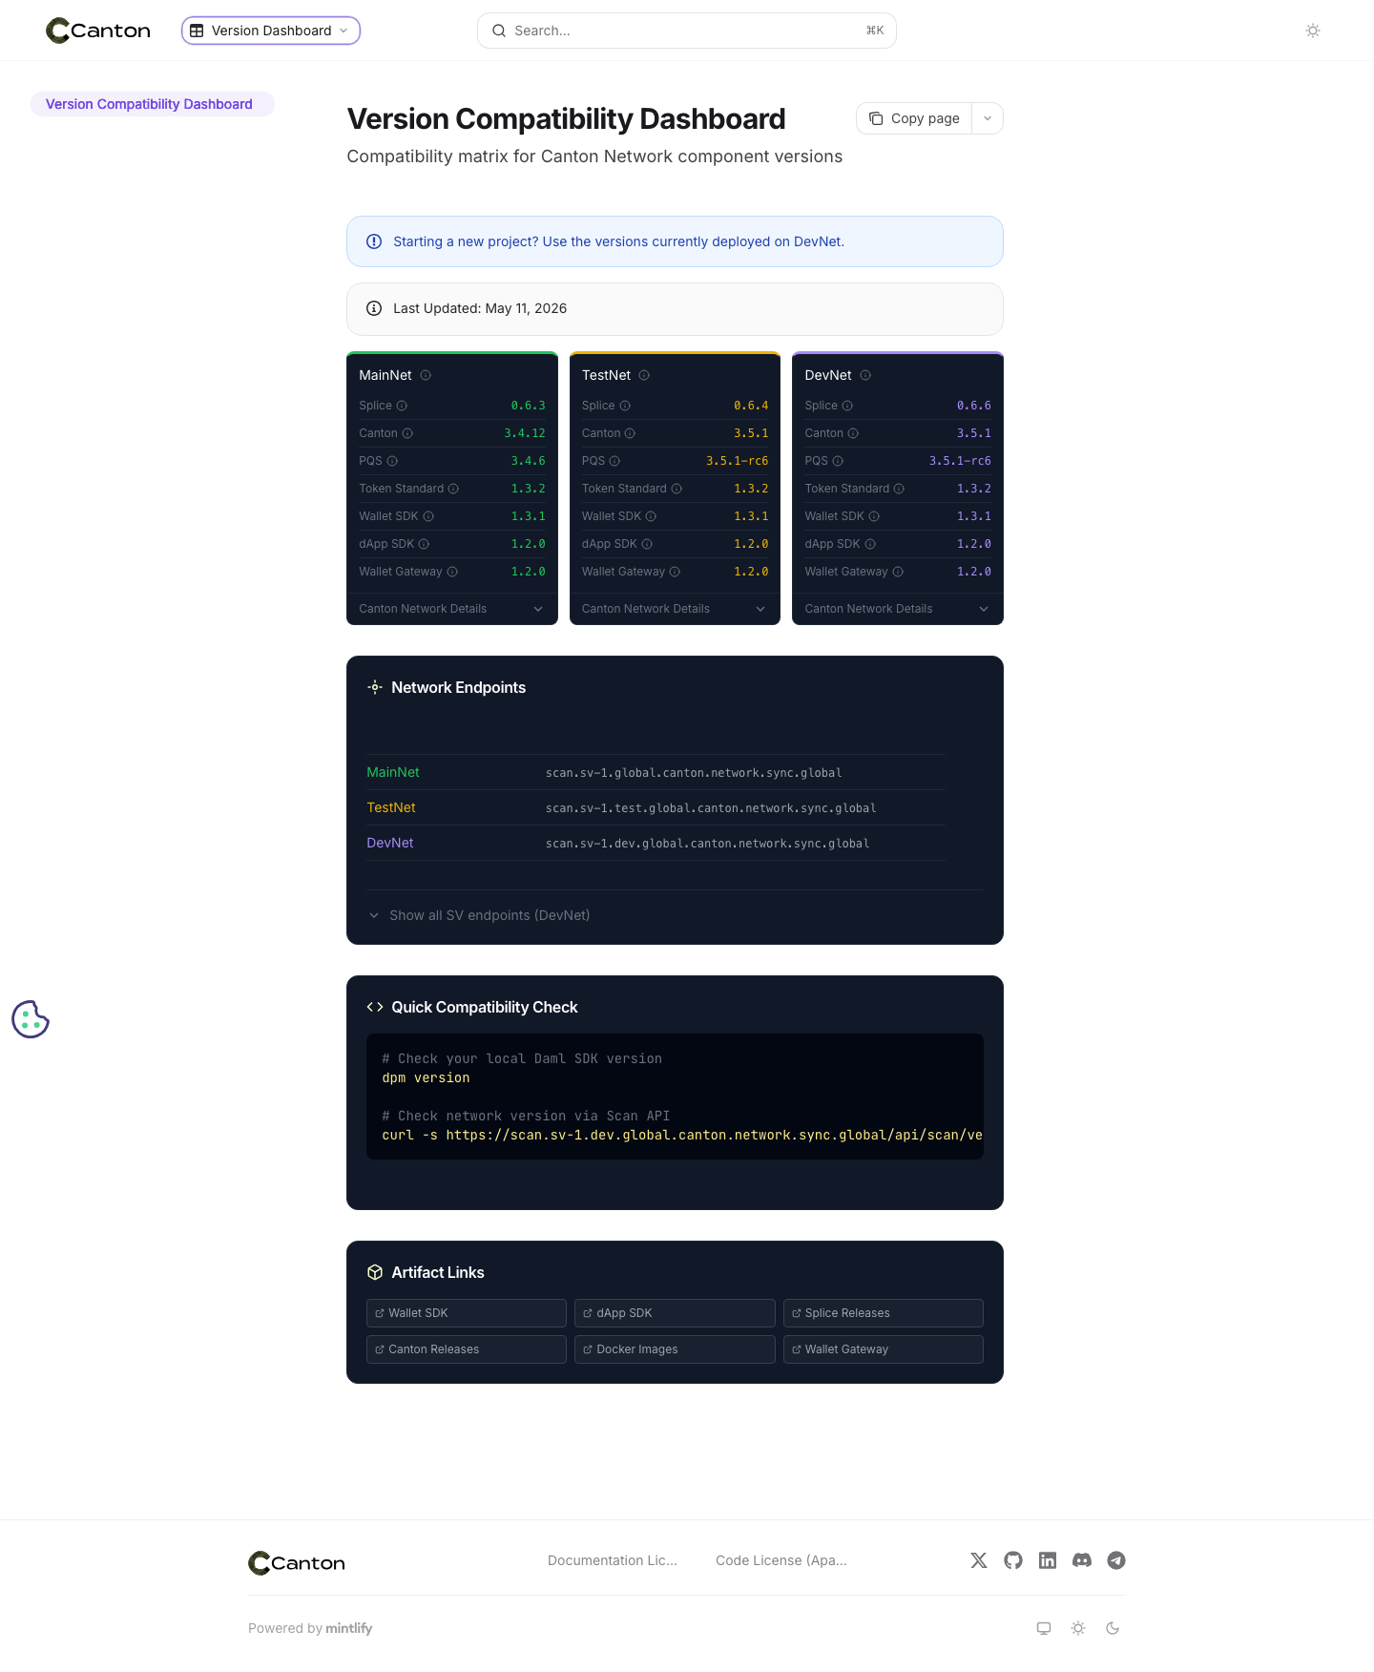Viewport: 1374px width, 1672px height.
Task: Expand MainNet Canton Network Details
Action: click(x=451, y=609)
